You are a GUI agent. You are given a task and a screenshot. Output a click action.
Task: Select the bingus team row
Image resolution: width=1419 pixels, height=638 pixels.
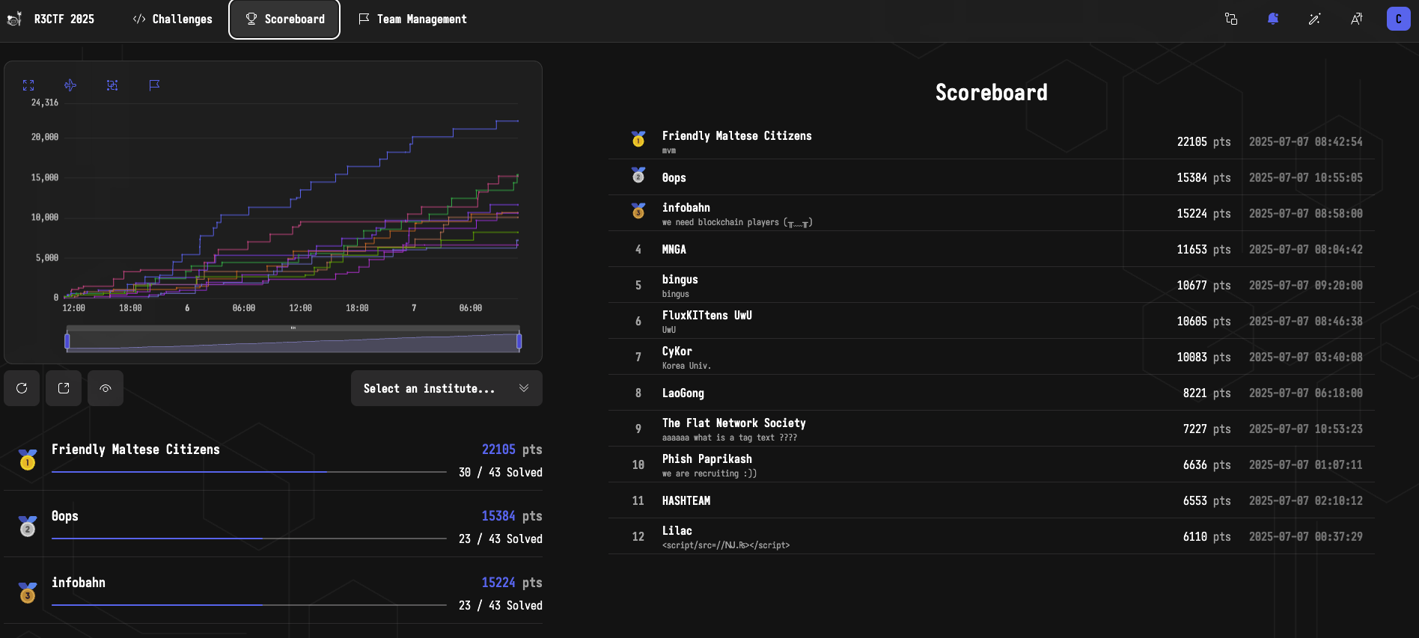(992, 285)
